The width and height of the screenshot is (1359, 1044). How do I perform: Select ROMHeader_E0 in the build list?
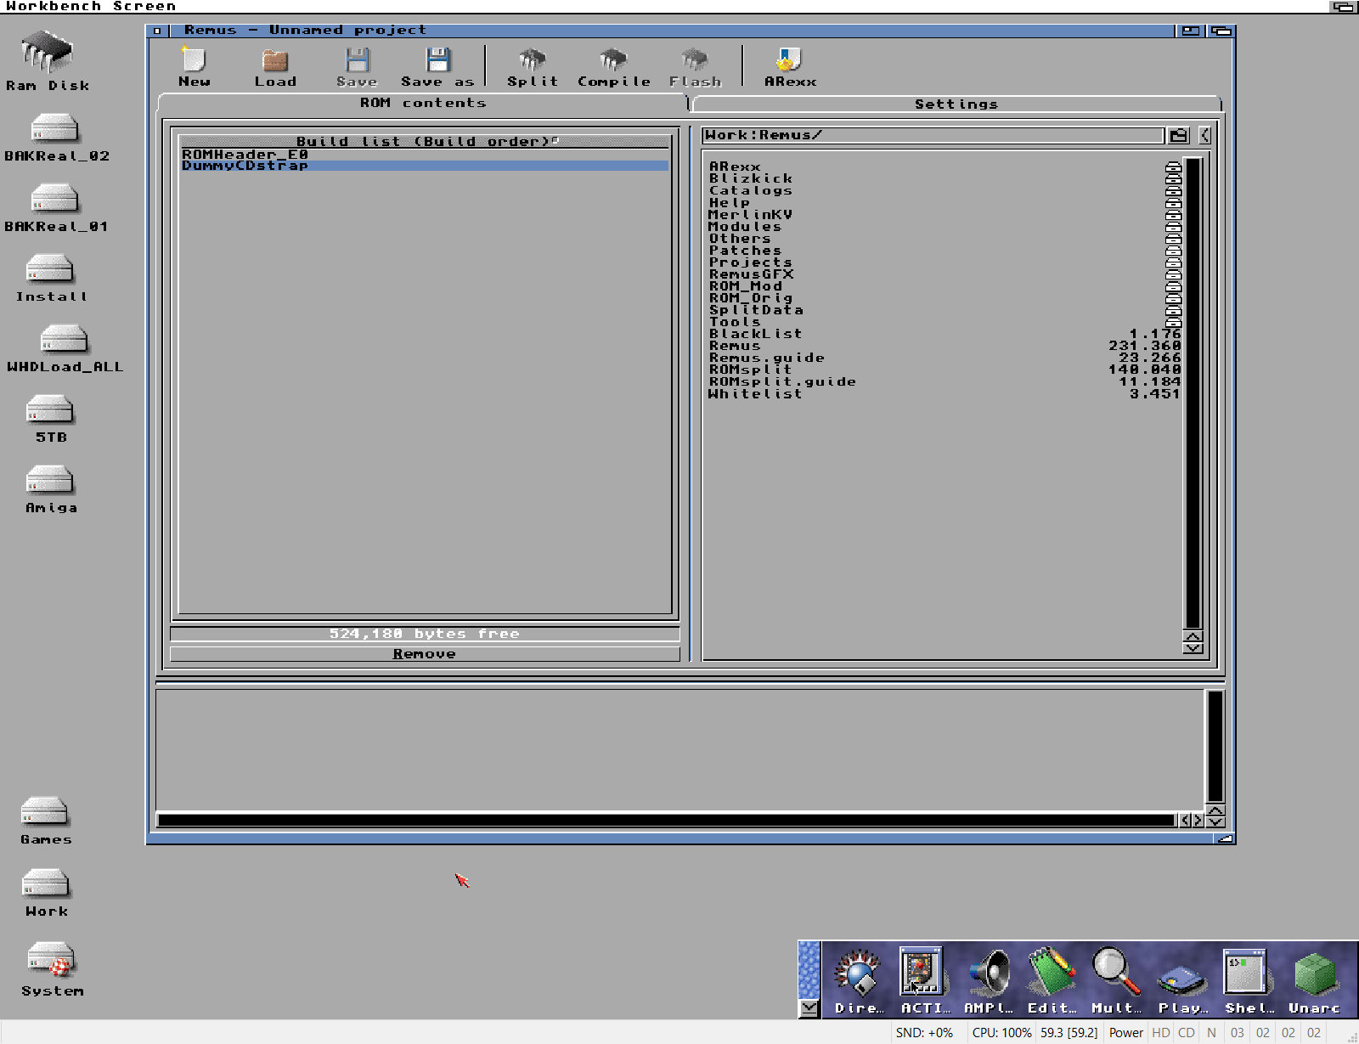coord(425,155)
